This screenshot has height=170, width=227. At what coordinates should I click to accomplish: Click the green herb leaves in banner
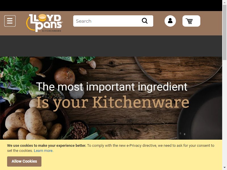click(x=19, y=74)
